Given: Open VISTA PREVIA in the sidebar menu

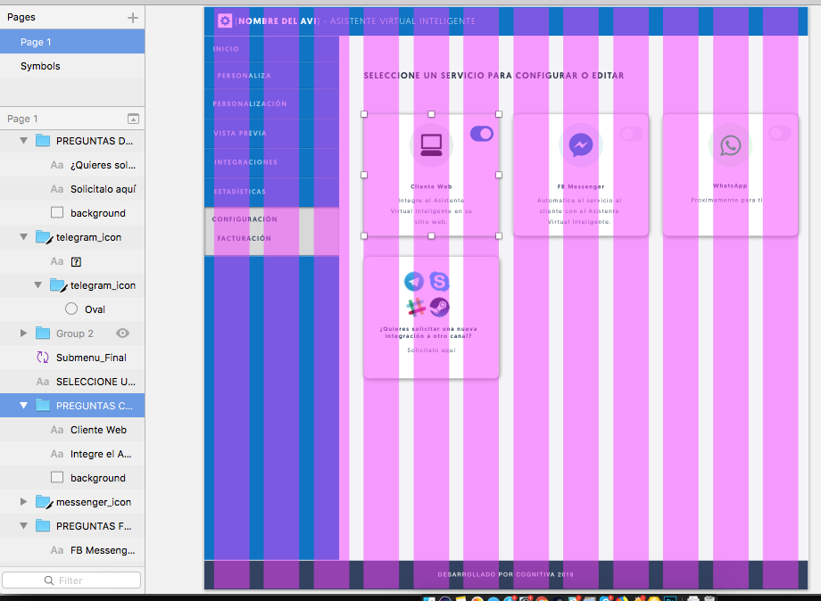Looking at the screenshot, I should tap(240, 134).
